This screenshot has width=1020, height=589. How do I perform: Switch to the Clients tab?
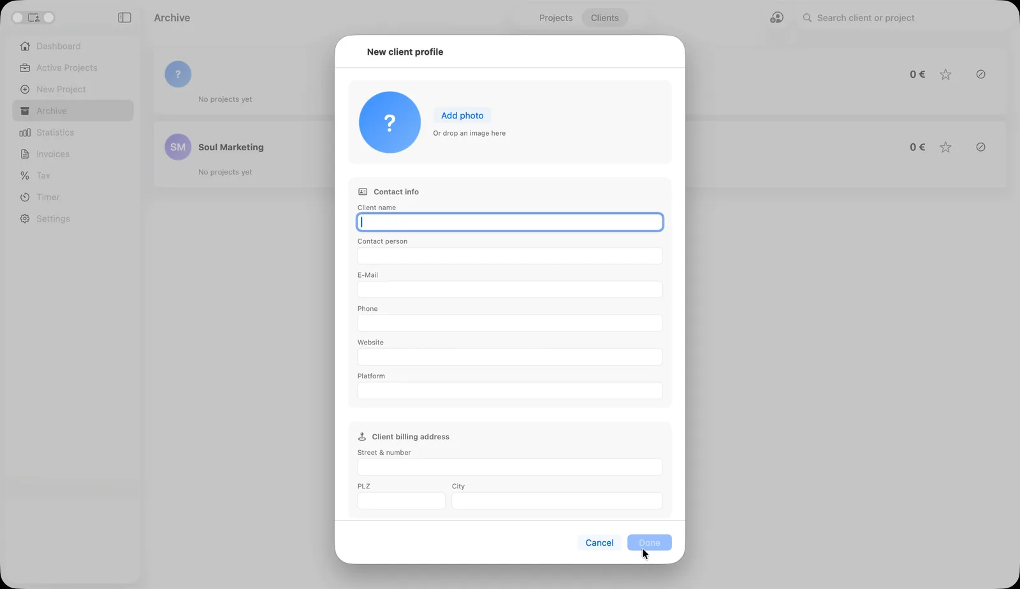(604, 18)
